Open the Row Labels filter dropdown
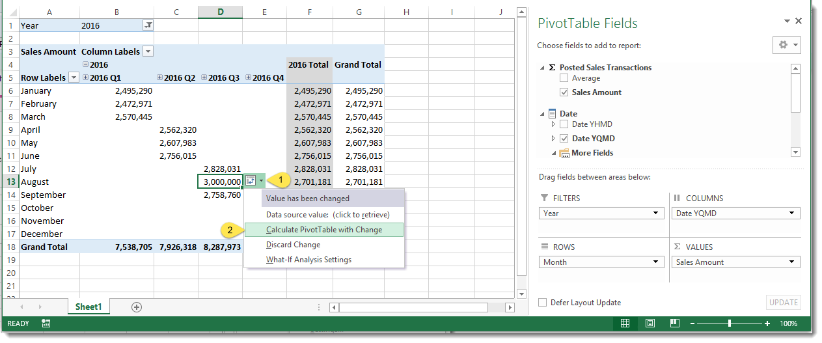822x343 pixels. click(74, 77)
